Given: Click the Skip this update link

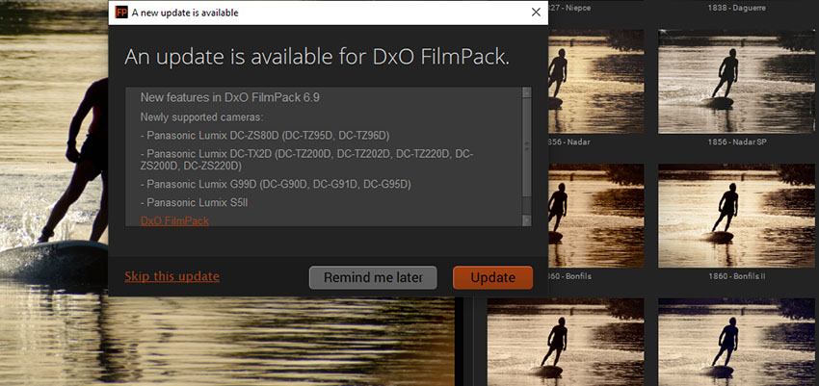Looking at the screenshot, I should (x=172, y=277).
